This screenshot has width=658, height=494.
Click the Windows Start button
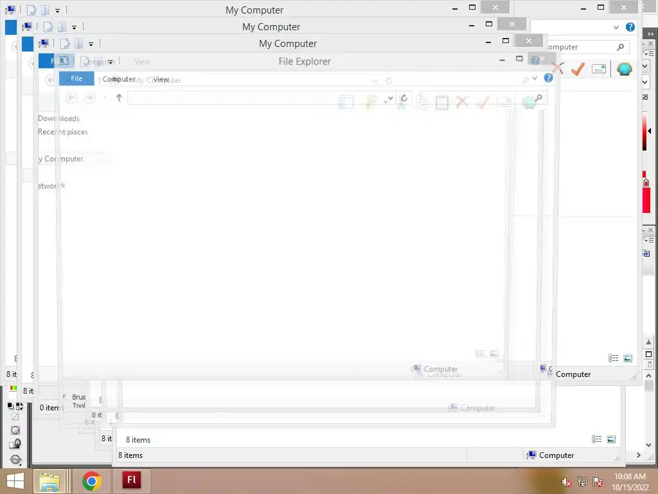pyautogui.click(x=15, y=481)
